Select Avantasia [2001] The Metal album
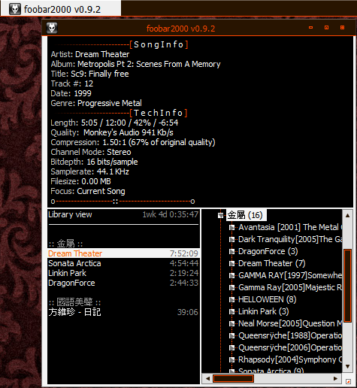 pyautogui.click(x=290, y=227)
